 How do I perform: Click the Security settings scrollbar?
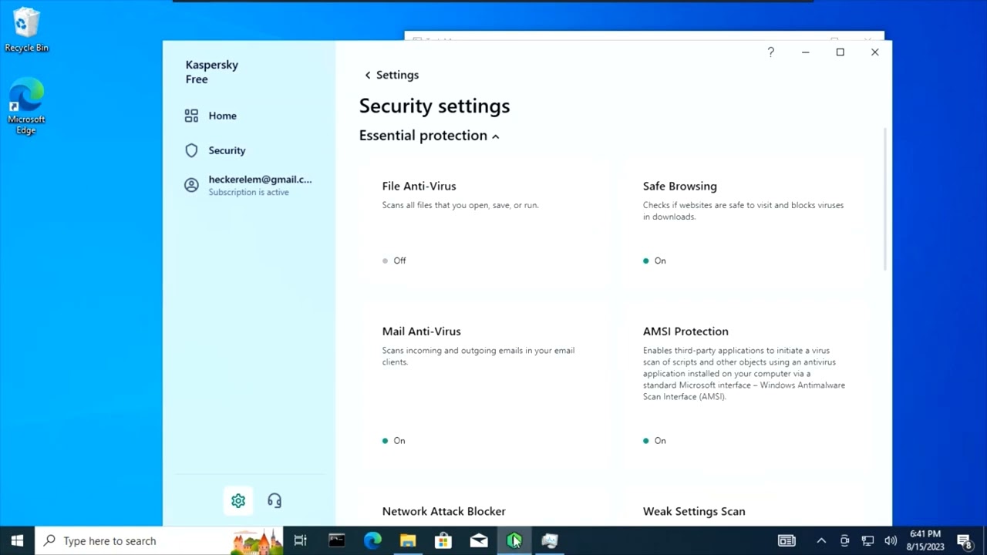[884, 199]
